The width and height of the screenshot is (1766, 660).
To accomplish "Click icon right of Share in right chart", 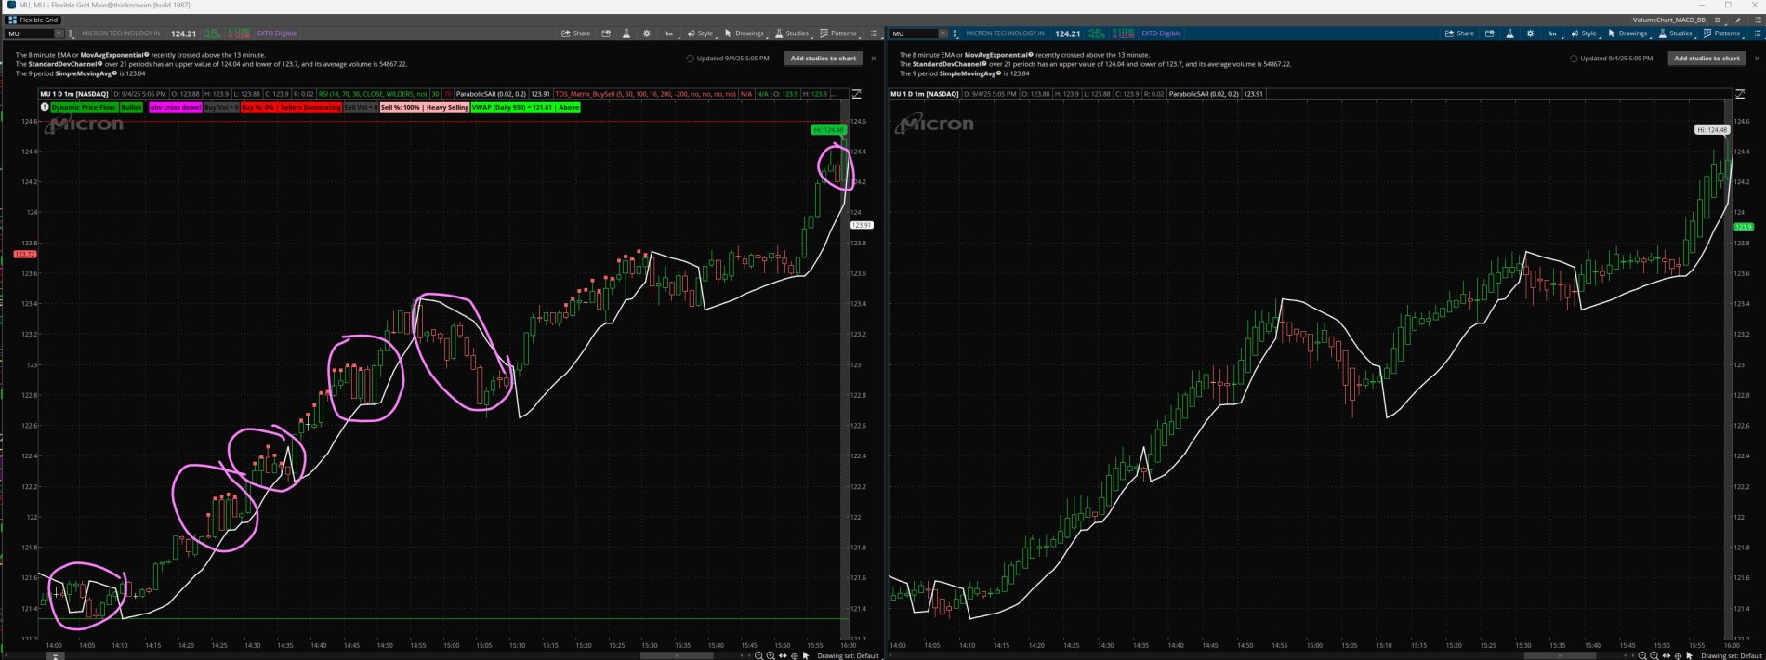I will click(x=1489, y=33).
